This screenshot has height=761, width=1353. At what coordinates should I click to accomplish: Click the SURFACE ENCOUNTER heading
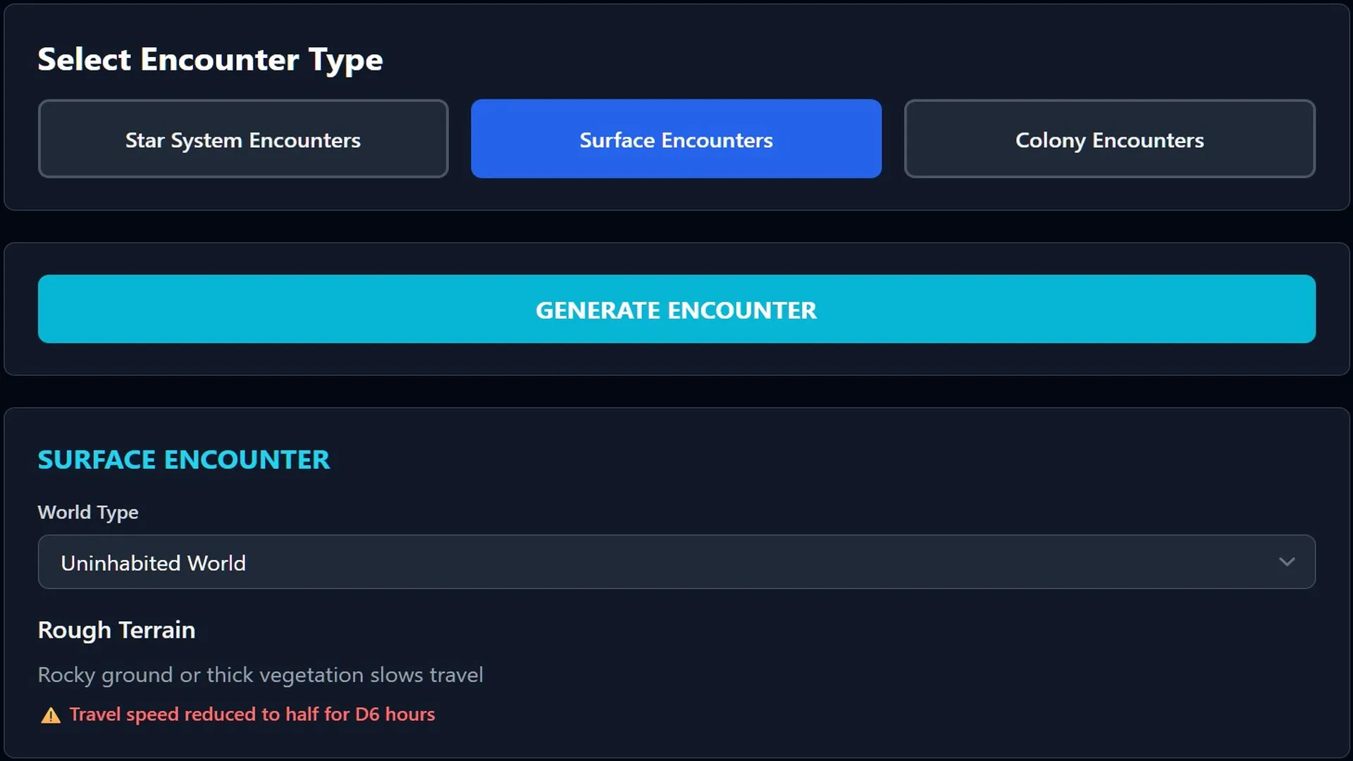click(x=183, y=460)
